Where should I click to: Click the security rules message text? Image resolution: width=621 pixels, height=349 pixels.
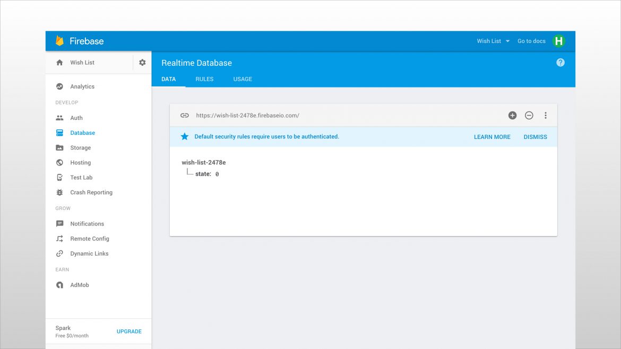point(266,136)
